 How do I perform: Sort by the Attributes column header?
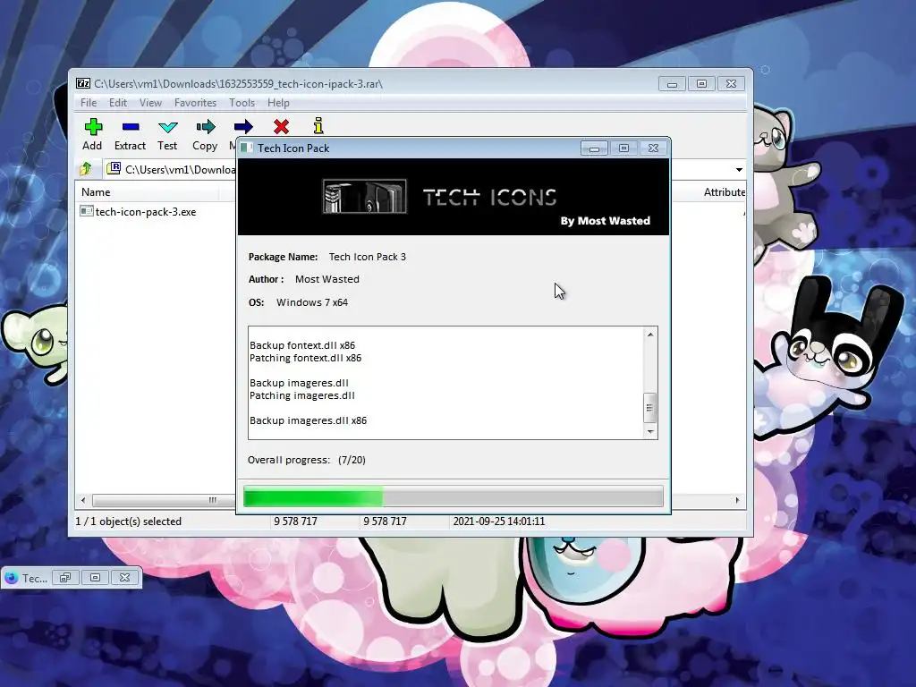[x=724, y=192]
